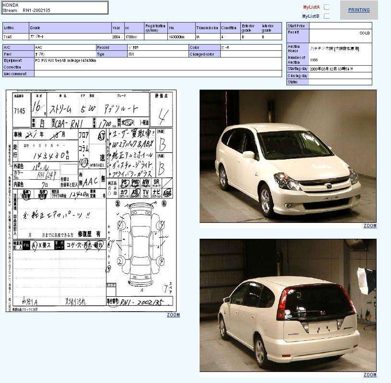Click the auction sheet image
The width and height of the screenshot is (391, 383).
coord(91,200)
